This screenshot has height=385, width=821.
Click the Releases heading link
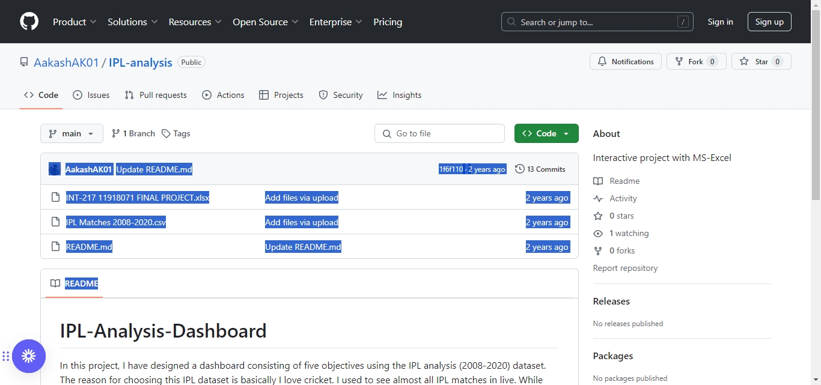[611, 301]
